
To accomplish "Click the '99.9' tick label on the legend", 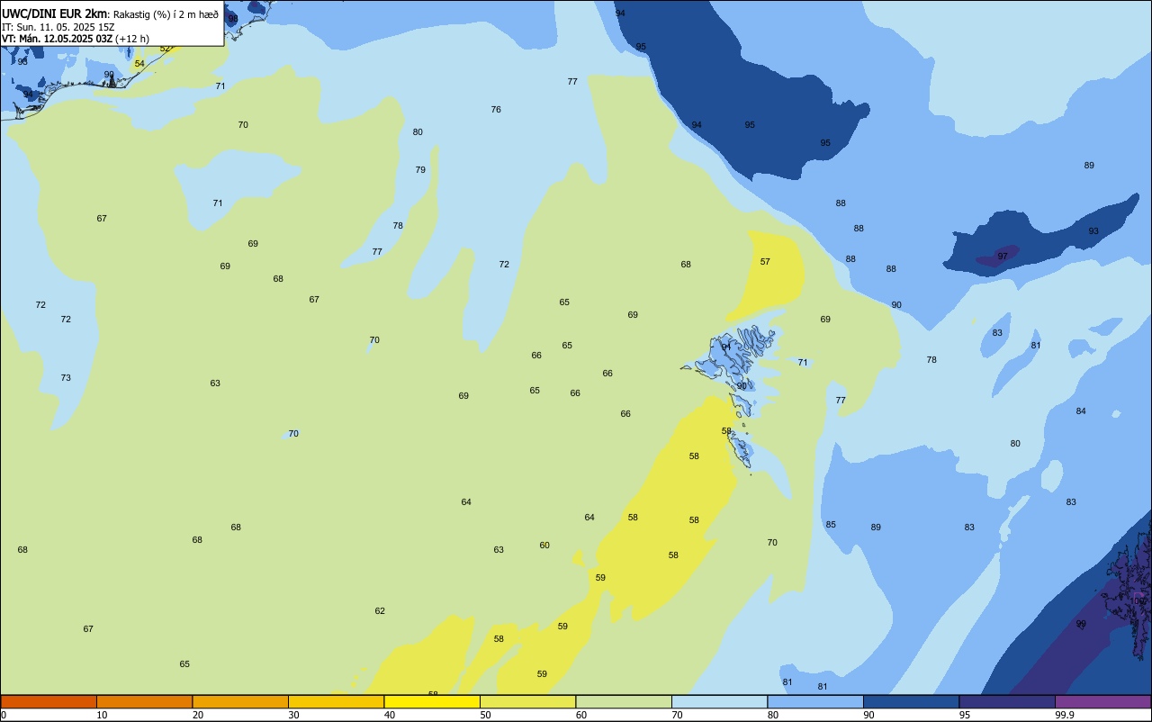I will point(1065,715).
